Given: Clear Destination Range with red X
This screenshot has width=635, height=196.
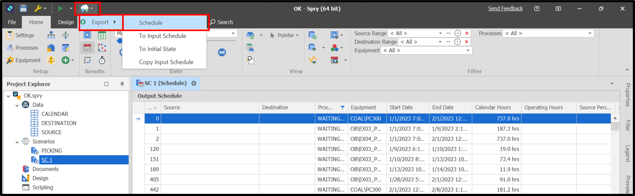Looking at the screenshot, I should tap(466, 42).
